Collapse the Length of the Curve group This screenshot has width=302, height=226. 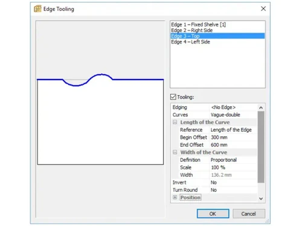(x=175, y=122)
